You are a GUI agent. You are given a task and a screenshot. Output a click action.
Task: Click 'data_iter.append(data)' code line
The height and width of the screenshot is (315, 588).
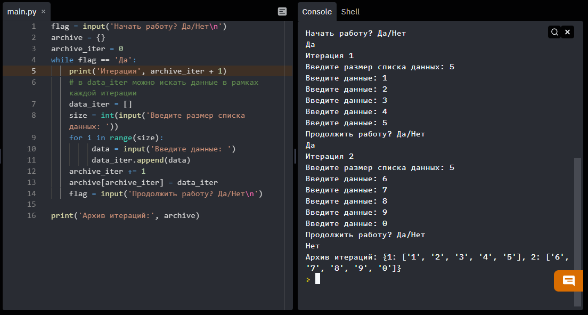(x=141, y=160)
